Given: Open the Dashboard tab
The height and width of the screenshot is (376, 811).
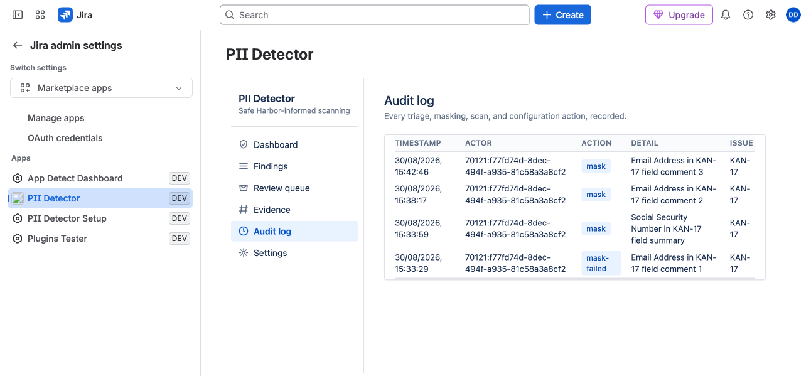Looking at the screenshot, I should pos(294,144).
